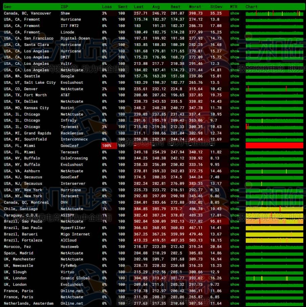Click 'show' for Sao Paulo HyperFilter row
306x307 pixels.
(235, 228)
